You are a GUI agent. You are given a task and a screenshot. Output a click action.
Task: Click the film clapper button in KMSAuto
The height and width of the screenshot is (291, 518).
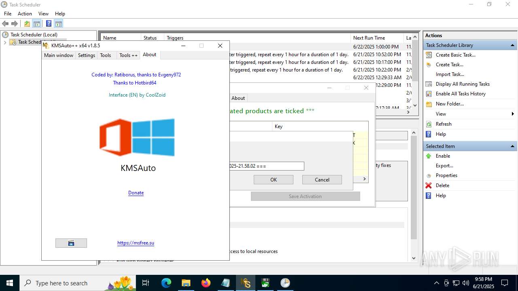click(x=71, y=243)
